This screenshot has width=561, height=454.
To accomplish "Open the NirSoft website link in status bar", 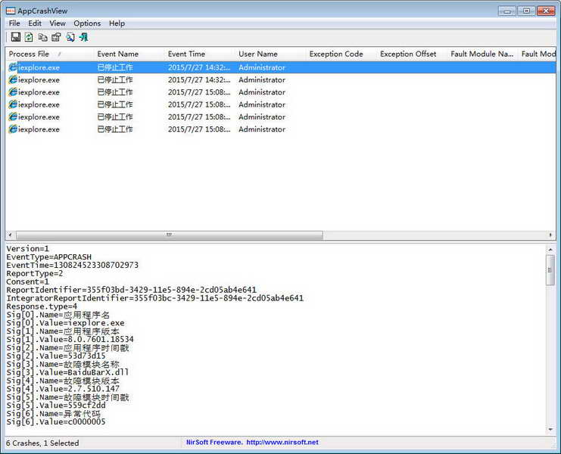I will [x=282, y=442].
